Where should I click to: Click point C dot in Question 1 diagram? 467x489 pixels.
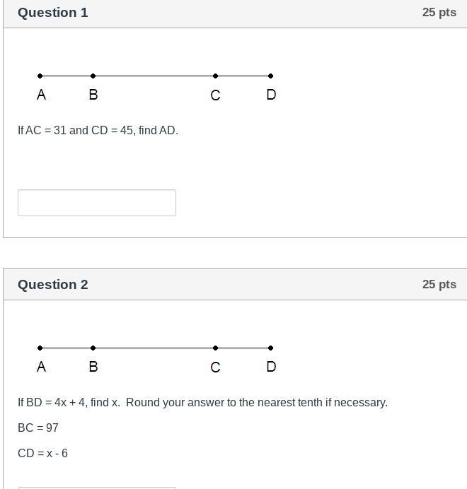click(x=216, y=76)
